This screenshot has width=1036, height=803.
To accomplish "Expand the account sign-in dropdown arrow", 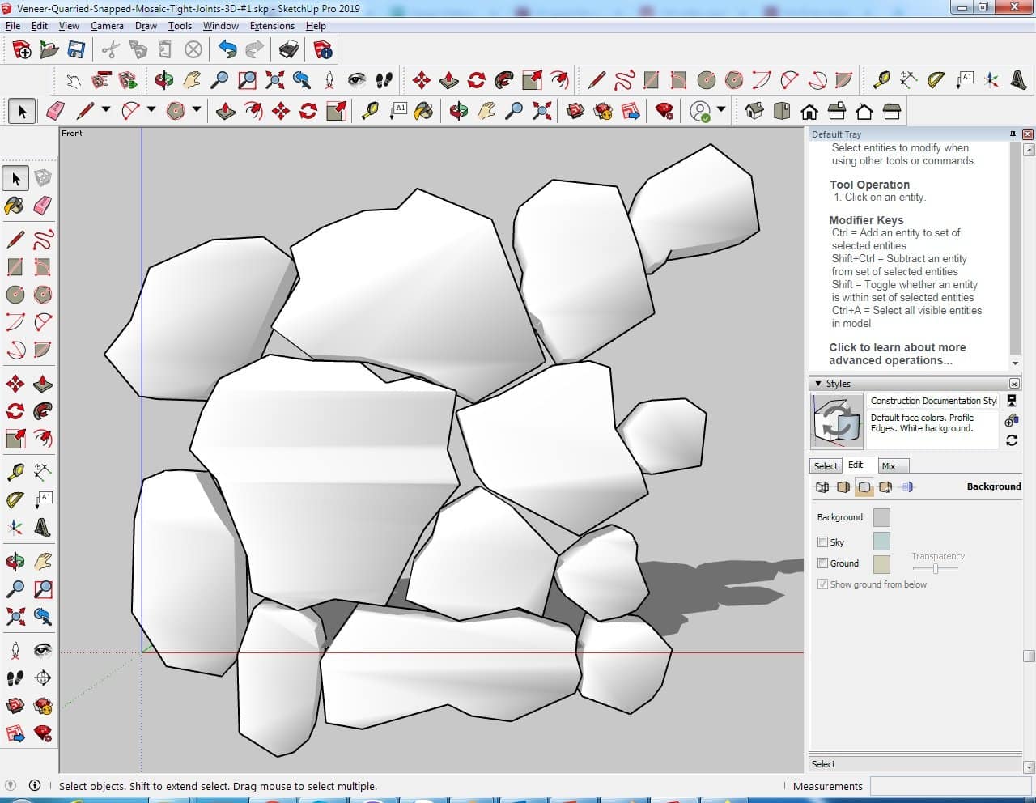I will 721,109.
